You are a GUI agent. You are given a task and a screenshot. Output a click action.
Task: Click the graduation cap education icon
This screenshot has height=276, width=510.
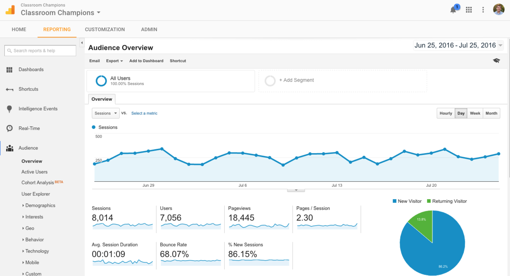coord(496,61)
